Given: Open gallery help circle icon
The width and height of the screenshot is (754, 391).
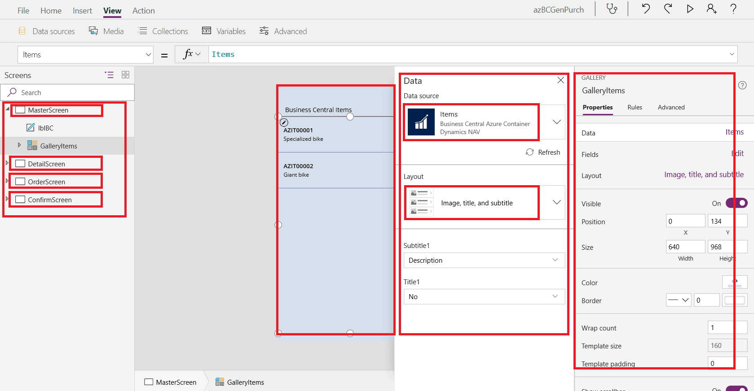Looking at the screenshot, I should coord(742,85).
